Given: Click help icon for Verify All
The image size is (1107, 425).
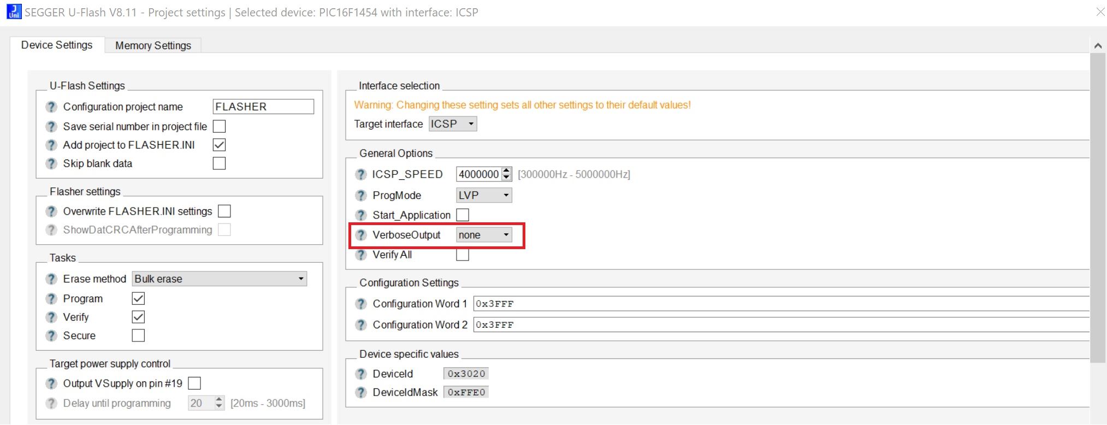Looking at the screenshot, I should (x=360, y=255).
